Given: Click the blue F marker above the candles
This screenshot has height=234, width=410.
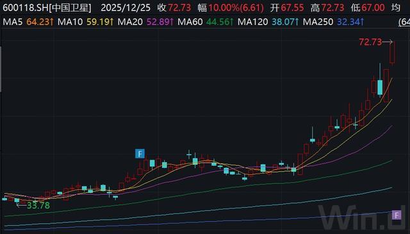Looking at the screenshot, I should click(140, 154).
